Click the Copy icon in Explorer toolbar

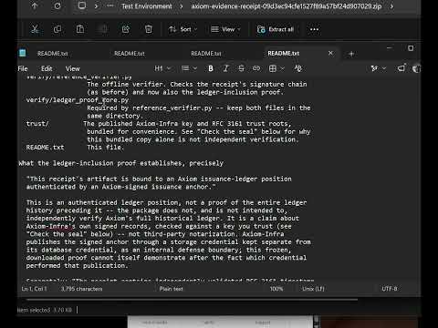pos(57,29)
